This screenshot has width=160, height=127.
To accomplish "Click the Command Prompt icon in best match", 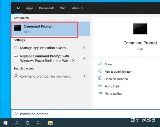I will tap(17, 28).
